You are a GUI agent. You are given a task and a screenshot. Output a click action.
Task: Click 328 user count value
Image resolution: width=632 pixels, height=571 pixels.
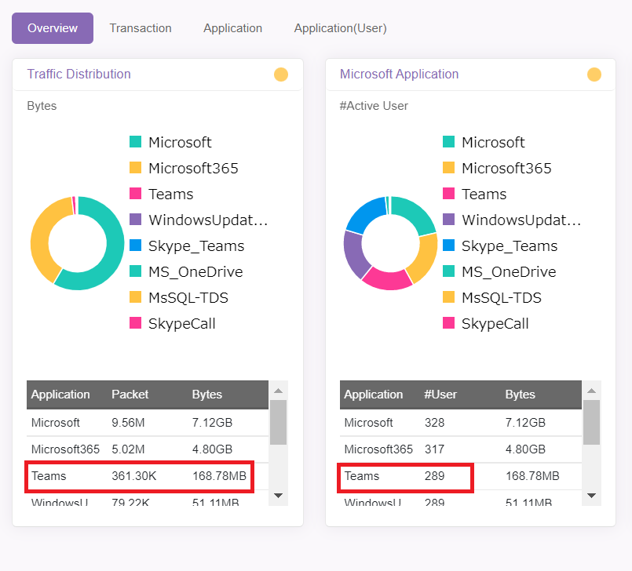434,423
